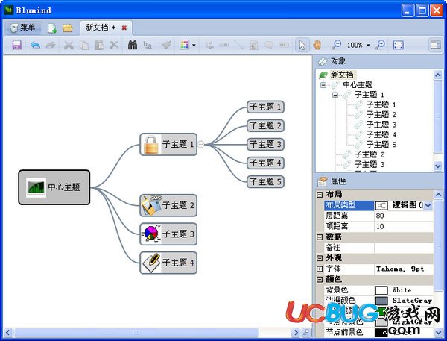Open the color theme dropdown arrow

click(194, 45)
